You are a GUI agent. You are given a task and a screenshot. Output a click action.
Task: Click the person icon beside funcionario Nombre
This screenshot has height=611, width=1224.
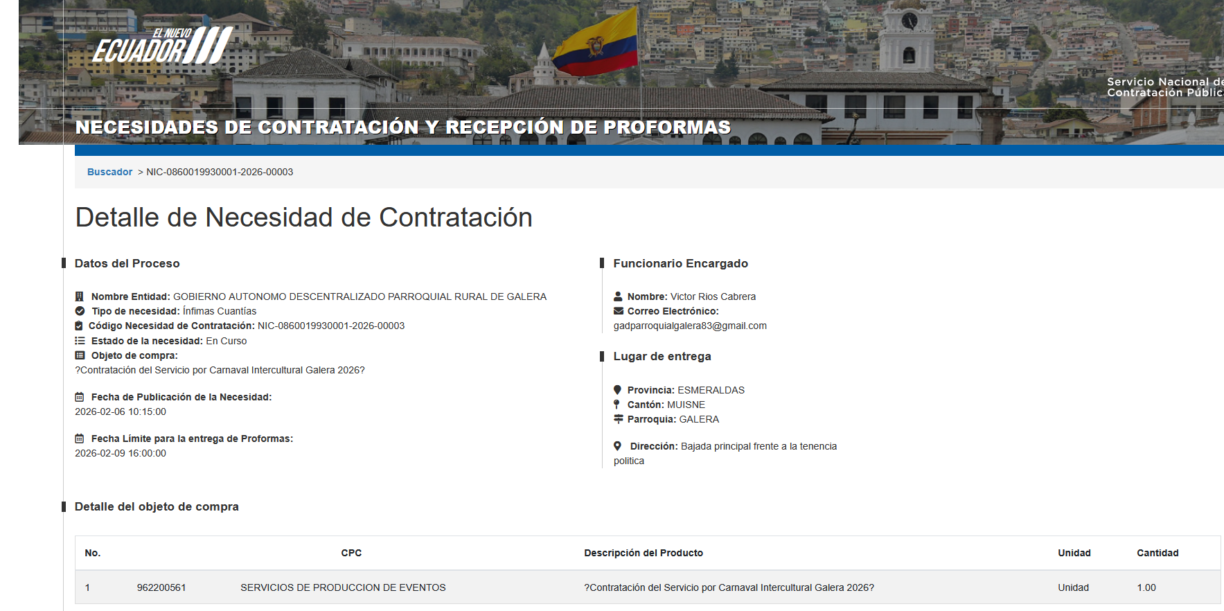tap(618, 296)
